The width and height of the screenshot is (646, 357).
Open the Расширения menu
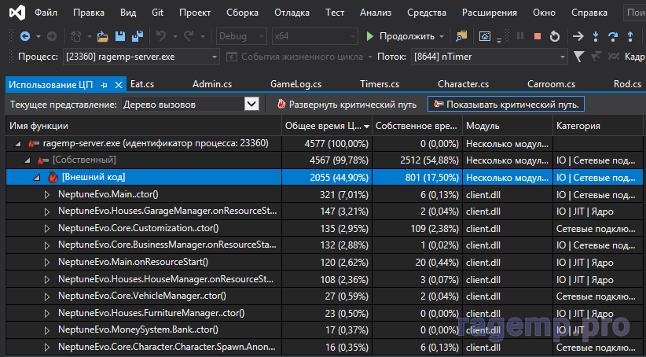click(x=489, y=13)
